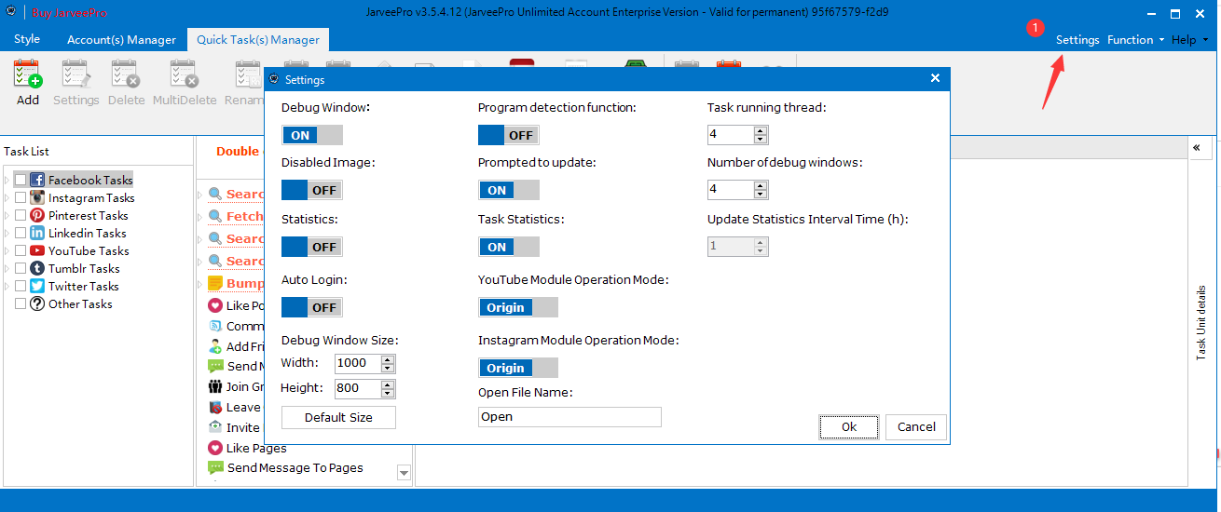This screenshot has height=512, width=1221.
Task: Open the Help dropdown menu
Action: [1189, 40]
